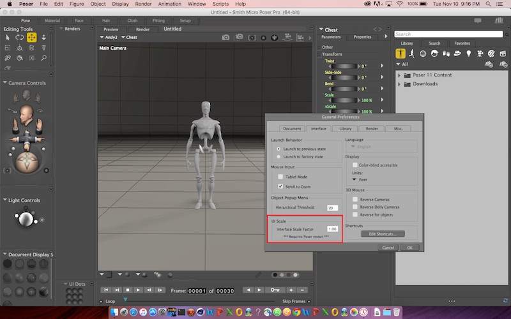The width and height of the screenshot is (511, 319).
Task: Click the Interface Scale Factor field
Action: [x=332, y=229]
